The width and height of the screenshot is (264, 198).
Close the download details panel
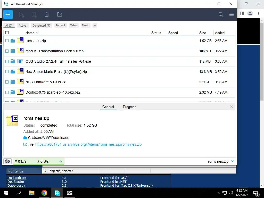click(232, 107)
